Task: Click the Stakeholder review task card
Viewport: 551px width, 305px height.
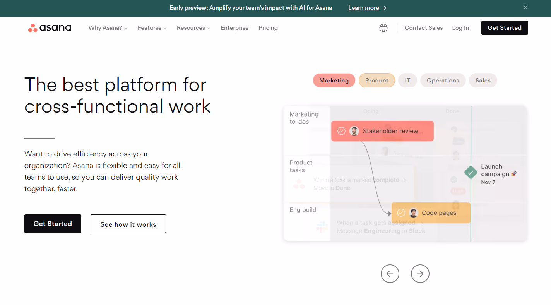Action: point(383,131)
